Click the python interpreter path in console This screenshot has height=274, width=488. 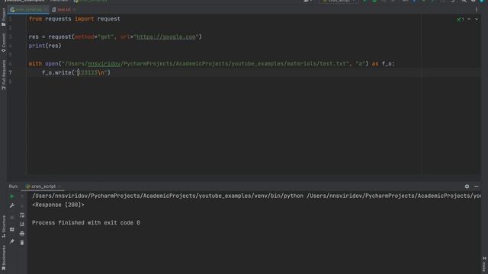pos(168,196)
